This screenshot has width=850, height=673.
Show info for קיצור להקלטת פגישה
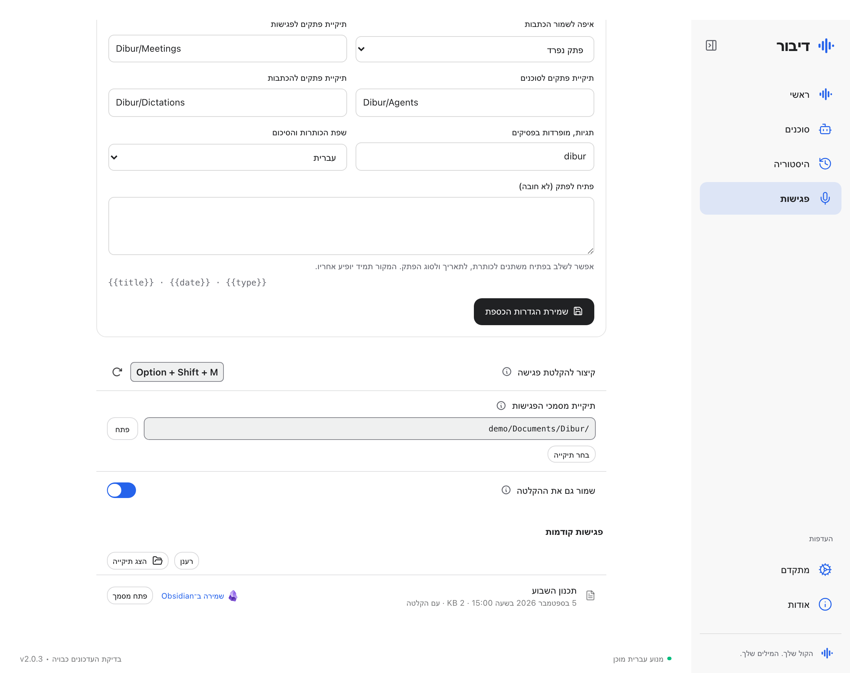pos(506,372)
